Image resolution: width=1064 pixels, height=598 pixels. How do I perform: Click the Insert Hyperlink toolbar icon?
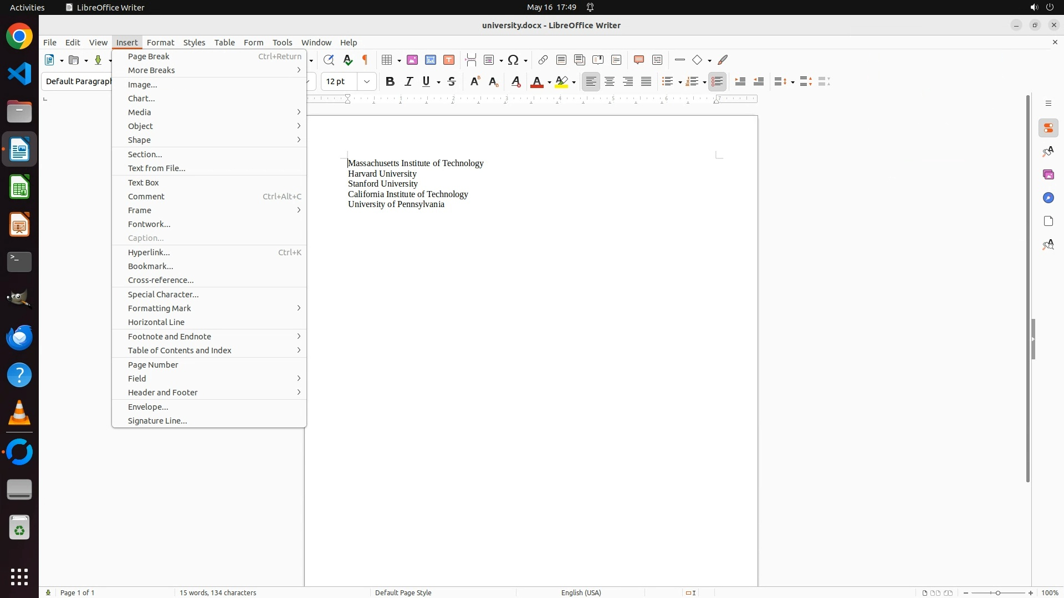click(x=543, y=60)
